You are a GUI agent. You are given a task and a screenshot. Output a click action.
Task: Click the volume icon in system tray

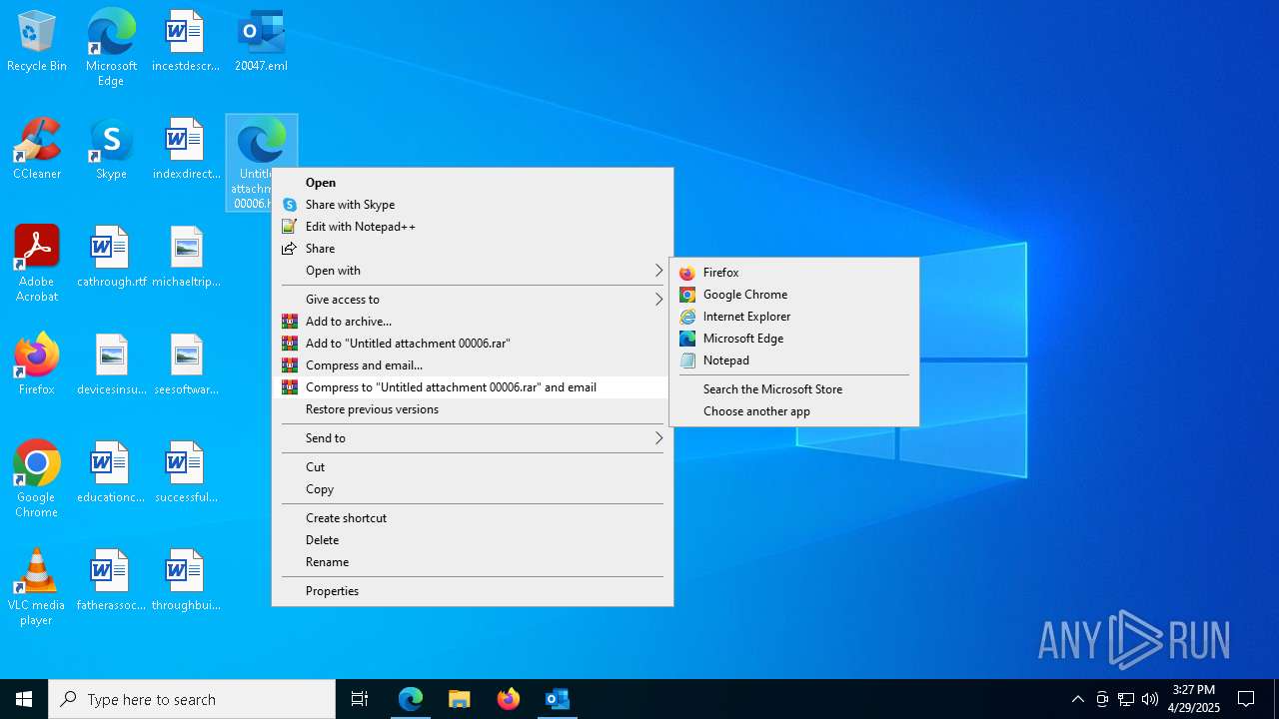(x=1150, y=699)
